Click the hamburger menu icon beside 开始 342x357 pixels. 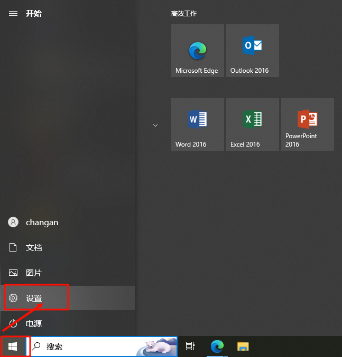click(13, 14)
